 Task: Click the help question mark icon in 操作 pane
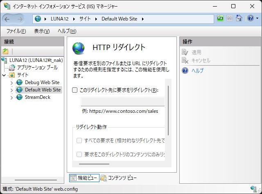[185, 71]
